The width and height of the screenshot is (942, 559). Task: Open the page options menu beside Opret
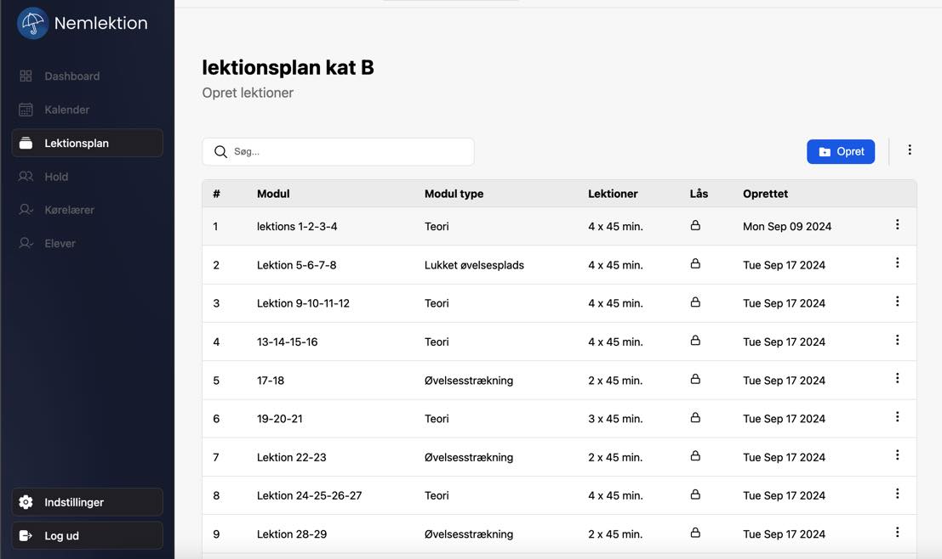[909, 150]
